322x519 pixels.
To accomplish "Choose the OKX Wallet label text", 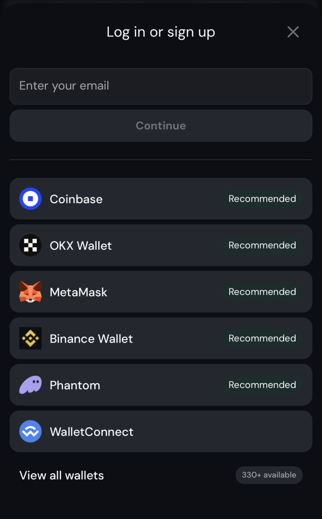I will [80, 246].
